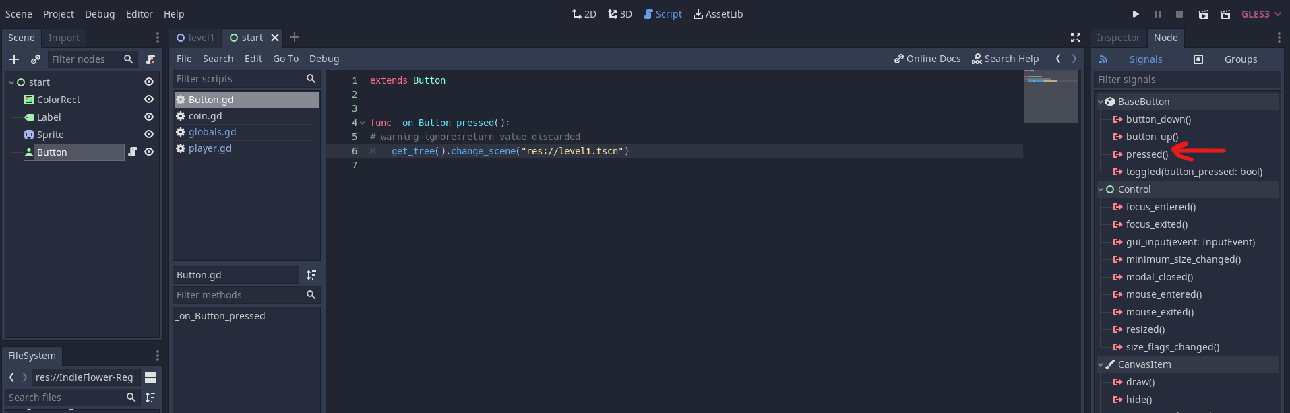The image size is (1290, 413).
Task: Open the Inspector dock three-dot menu
Action: pyautogui.click(x=1279, y=38)
